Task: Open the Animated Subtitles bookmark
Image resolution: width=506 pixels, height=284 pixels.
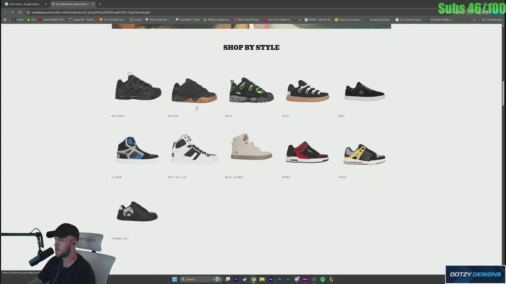Action: pos(440,19)
